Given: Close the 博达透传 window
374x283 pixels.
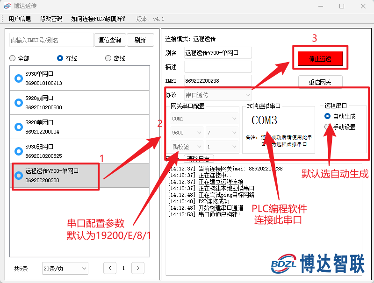Looking at the screenshot, I should pyautogui.click(x=363, y=6).
